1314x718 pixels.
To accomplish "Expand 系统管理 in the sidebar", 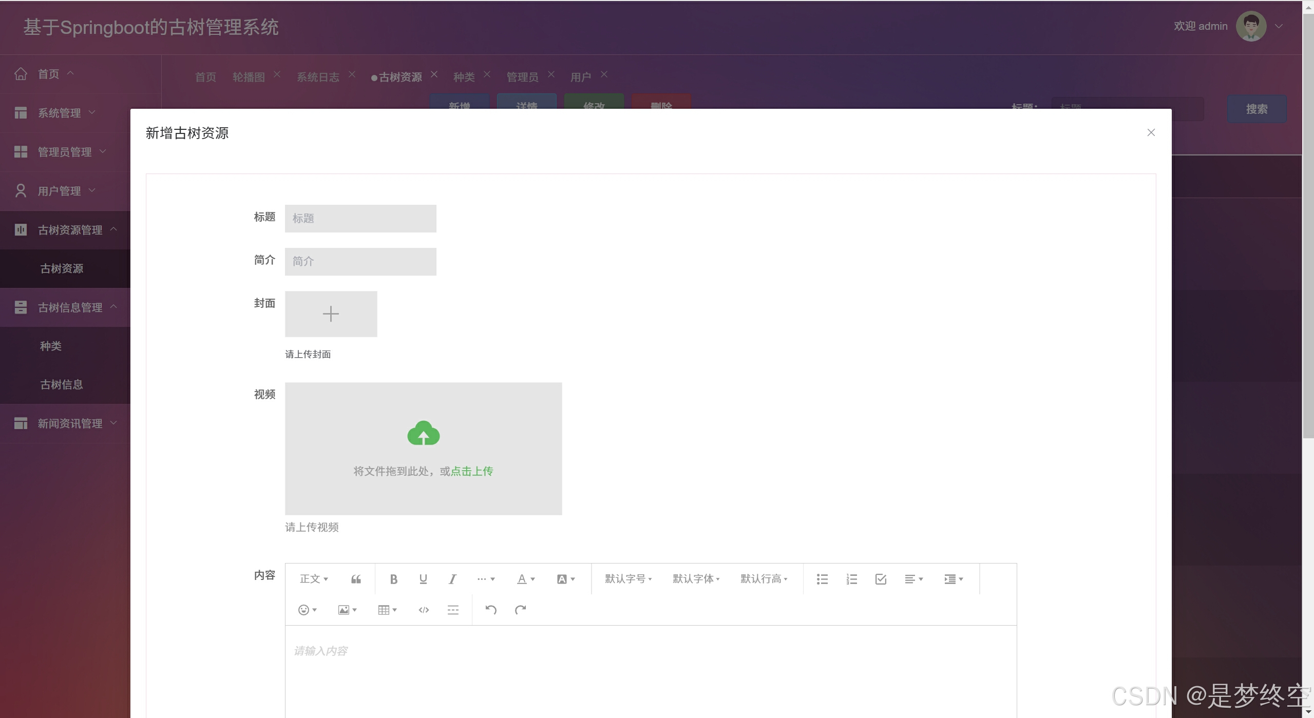I will click(x=65, y=113).
